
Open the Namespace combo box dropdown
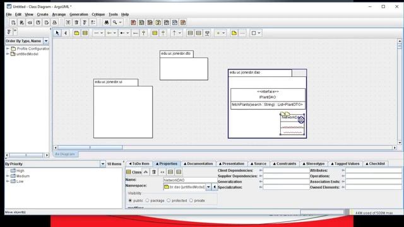click(x=208, y=187)
